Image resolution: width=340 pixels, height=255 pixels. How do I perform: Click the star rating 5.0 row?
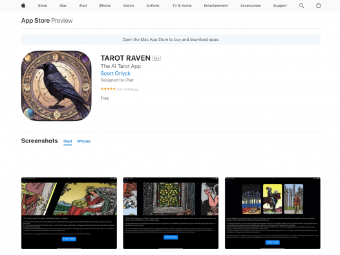[120, 89]
